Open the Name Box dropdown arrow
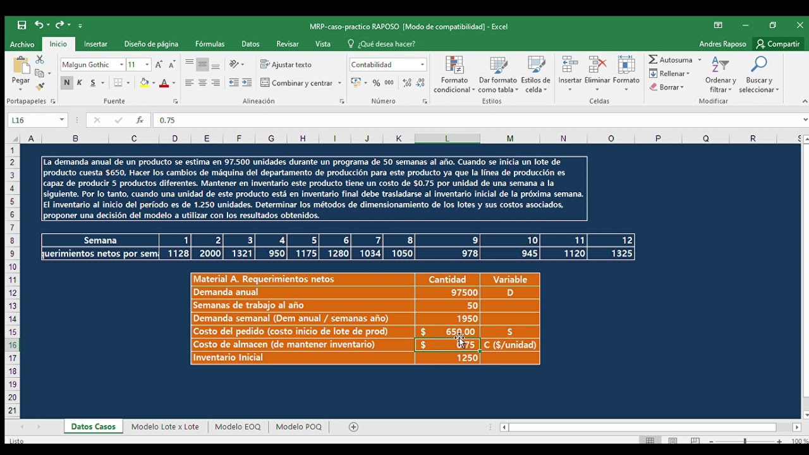The image size is (809, 455). (62, 120)
